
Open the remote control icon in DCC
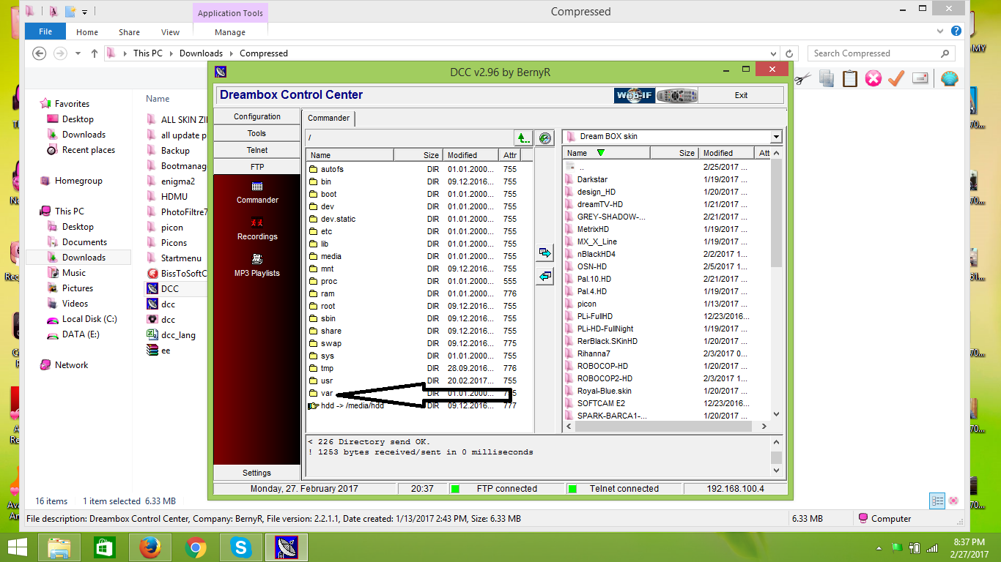point(676,95)
